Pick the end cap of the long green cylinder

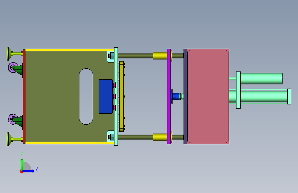tap(289, 96)
